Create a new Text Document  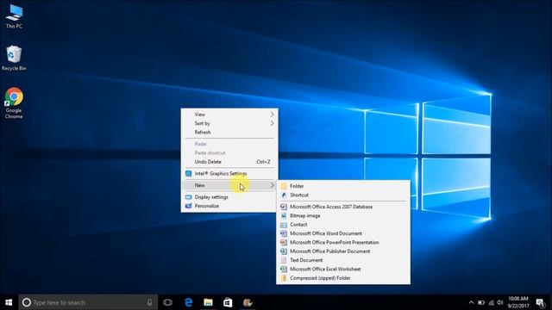[x=343, y=260]
